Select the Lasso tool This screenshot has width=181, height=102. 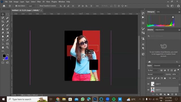point(3,18)
